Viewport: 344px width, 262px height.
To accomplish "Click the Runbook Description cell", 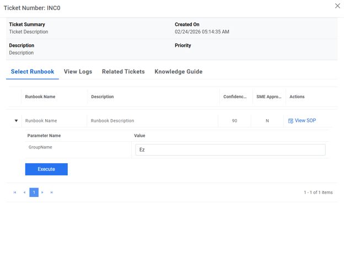I will (x=112, y=121).
